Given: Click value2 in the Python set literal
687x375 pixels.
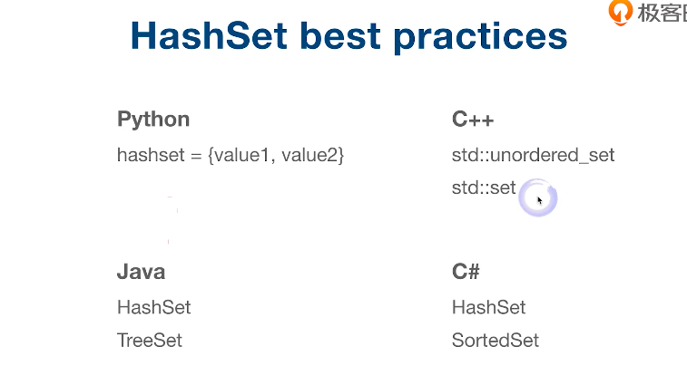Looking at the screenshot, I should [x=311, y=155].
